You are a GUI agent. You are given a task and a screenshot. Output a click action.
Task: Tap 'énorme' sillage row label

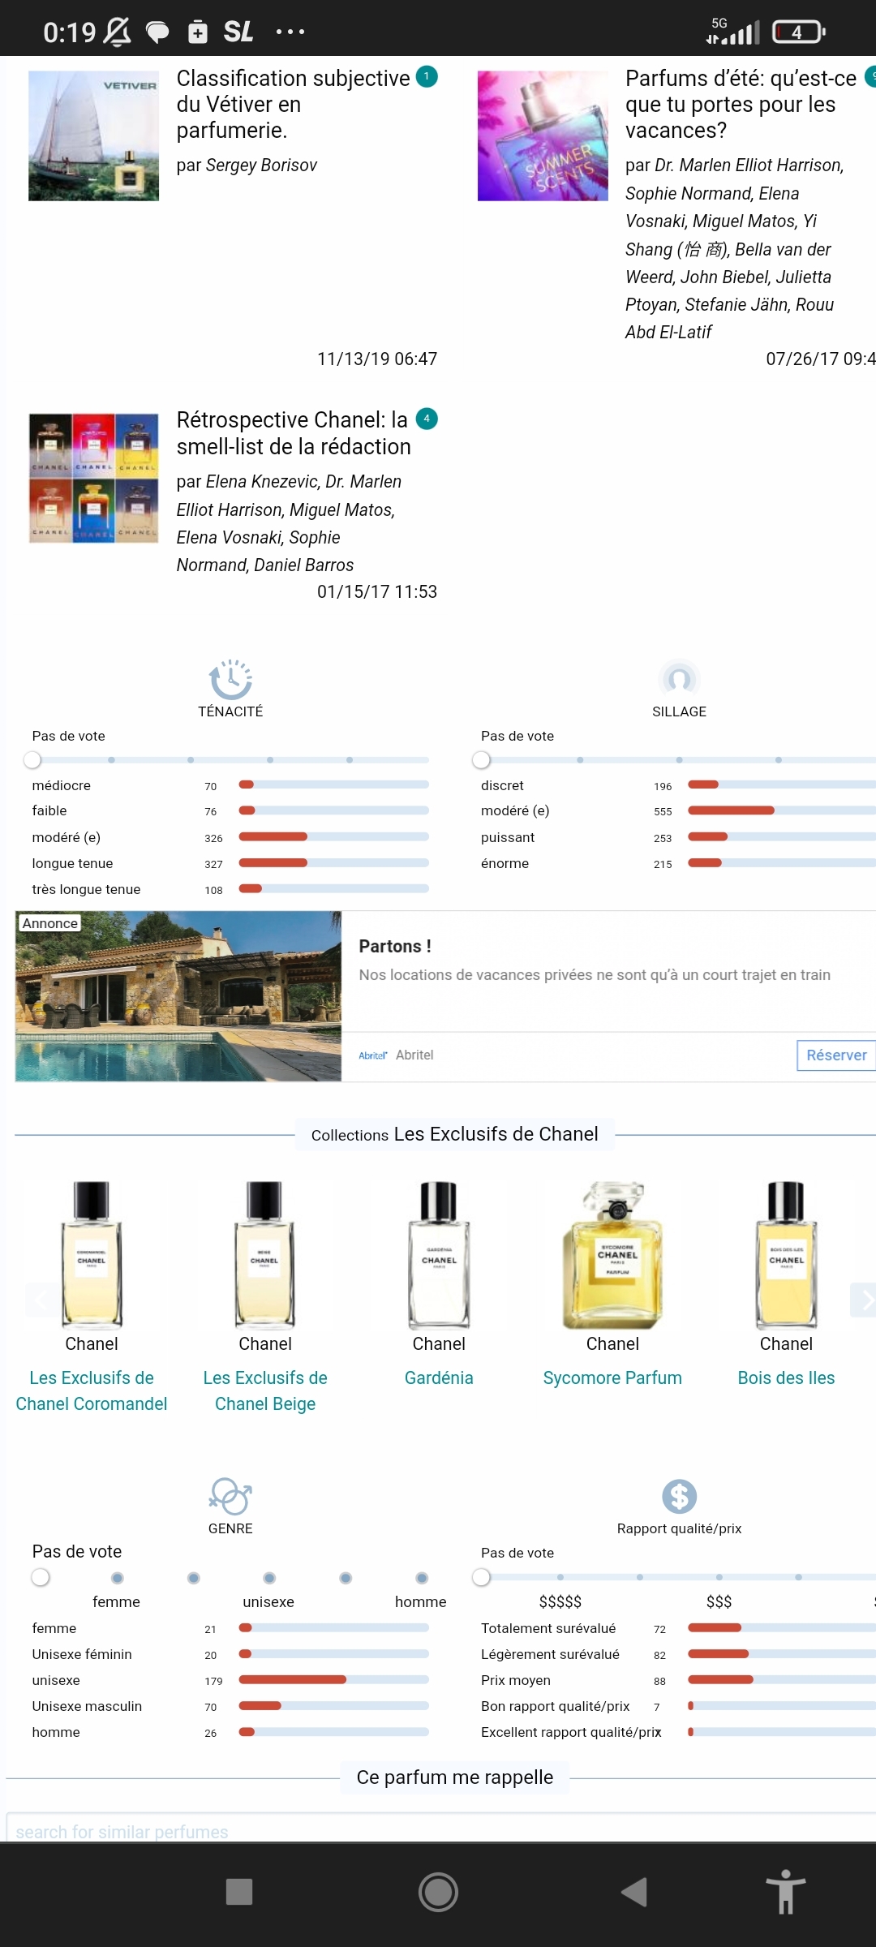coord(505,863)
